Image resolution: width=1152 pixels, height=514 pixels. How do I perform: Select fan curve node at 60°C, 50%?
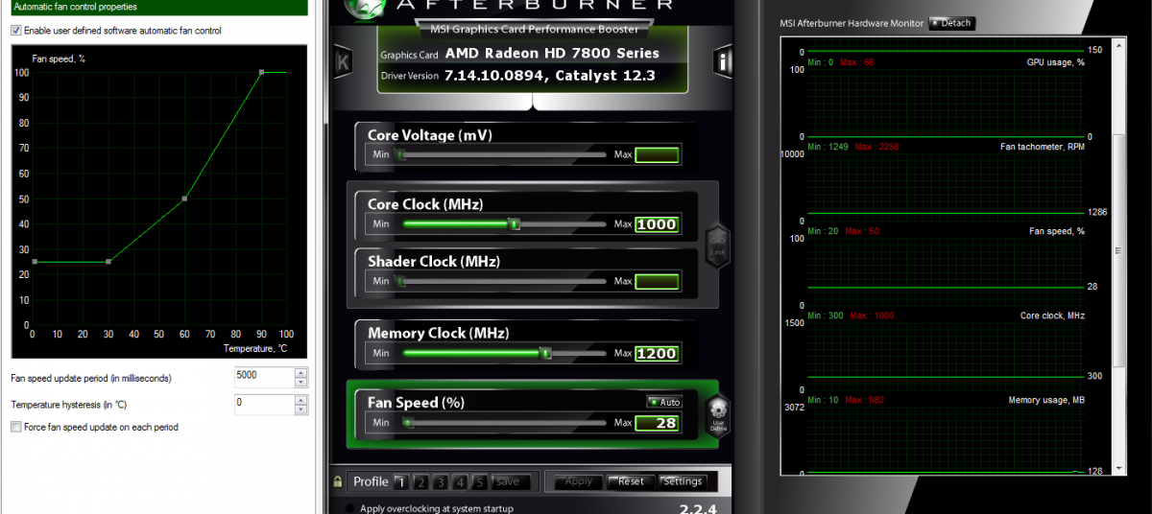[x=184, y=199]
